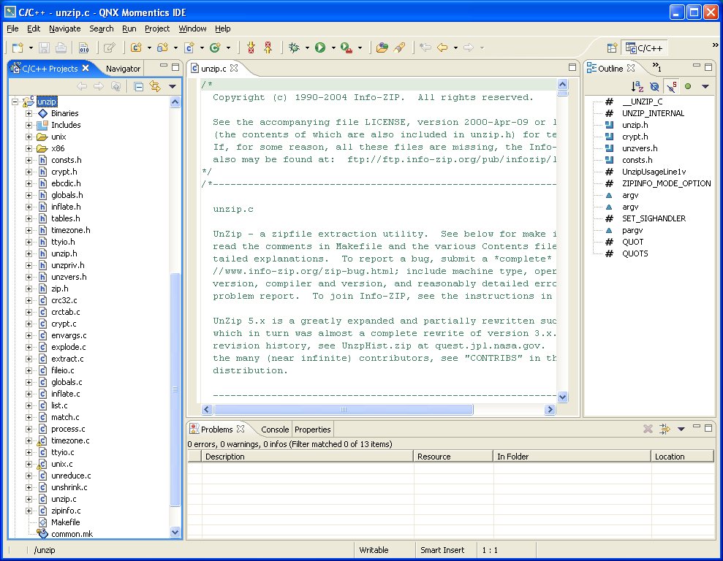Maximize the unzip.c editor pane
The height and width of the screenshot is (561, 723).
pos(573,68)
